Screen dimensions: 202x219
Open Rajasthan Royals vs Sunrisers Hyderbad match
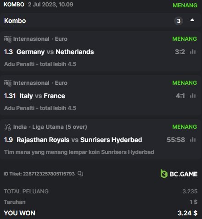(79, 140)
